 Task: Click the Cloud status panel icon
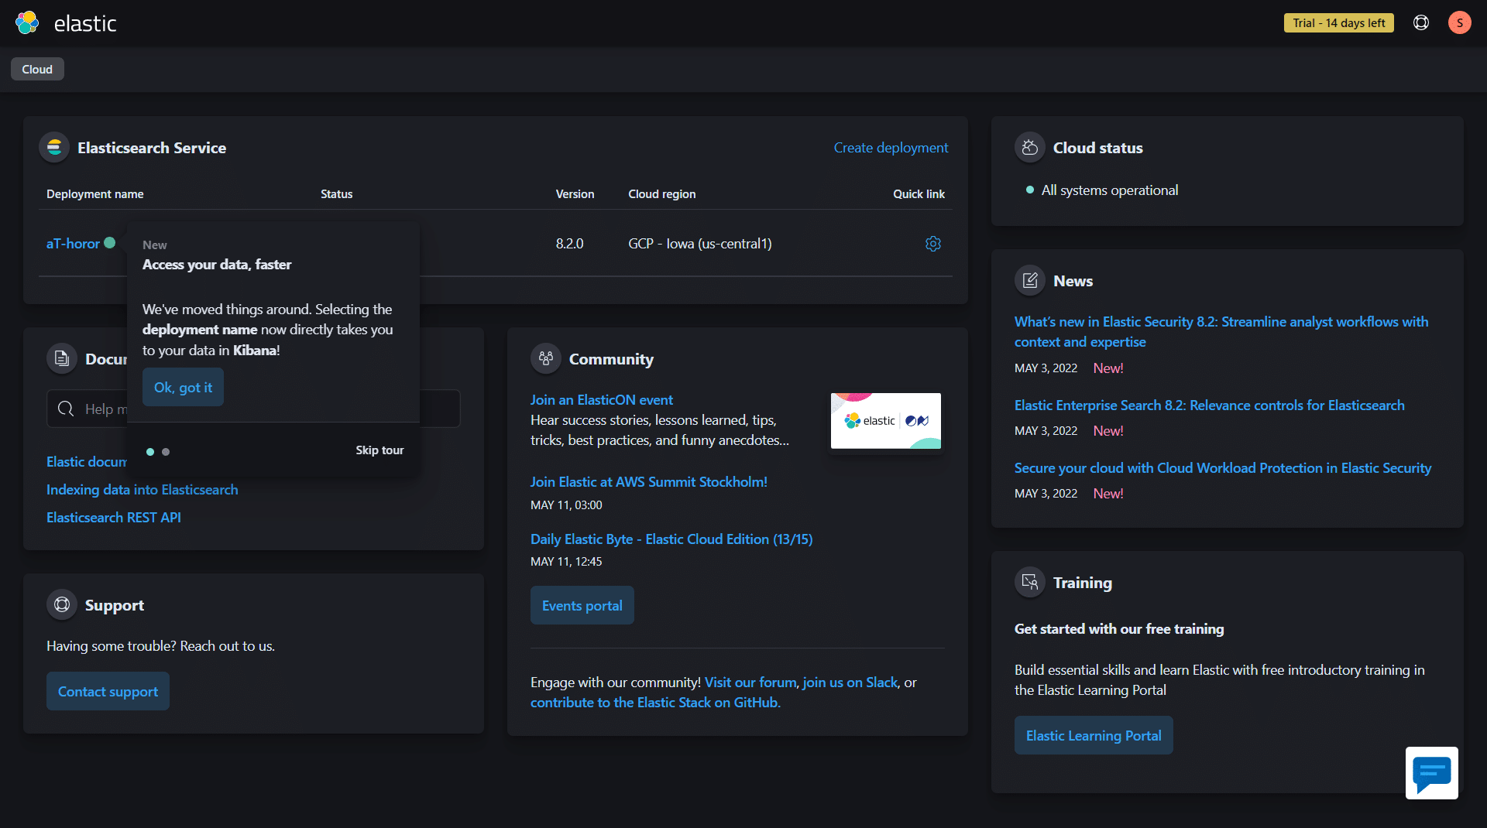pos(1029,147)
